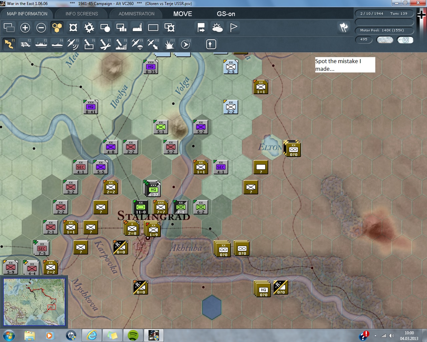Click the gear-shaped toolbar icon
Screen dimensions: 427x342
coord(89,28)
